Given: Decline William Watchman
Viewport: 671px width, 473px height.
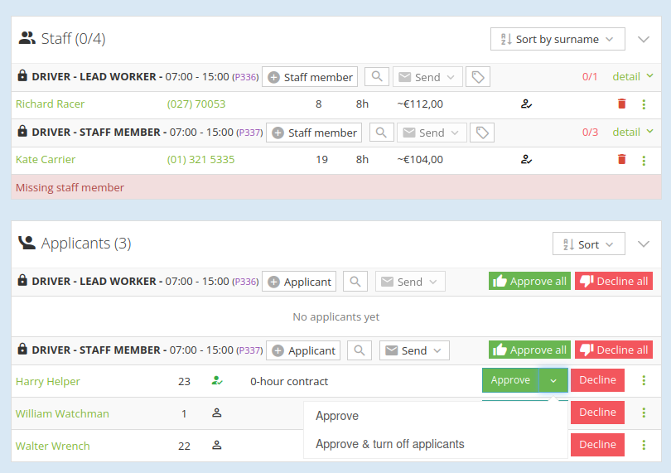Looking at the screenshot, I should pyautogui.click(x=597, y=413).
